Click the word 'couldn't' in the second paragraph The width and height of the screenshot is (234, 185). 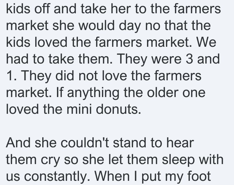(x=85, y=142)
